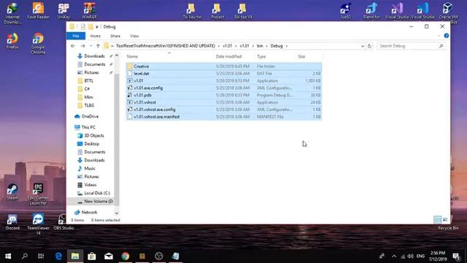The width and height of the screenshot is (467, 263).
Task: Refresh the Debug folder view
Action: [369, 46]
